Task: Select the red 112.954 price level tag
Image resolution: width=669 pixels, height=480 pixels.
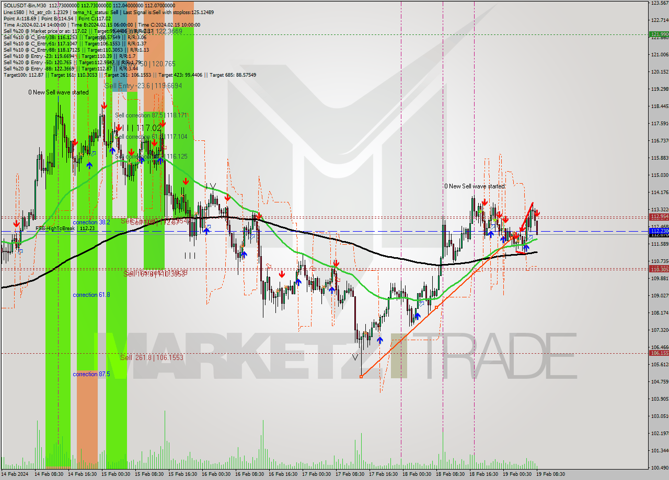Action: coord(659,217)
